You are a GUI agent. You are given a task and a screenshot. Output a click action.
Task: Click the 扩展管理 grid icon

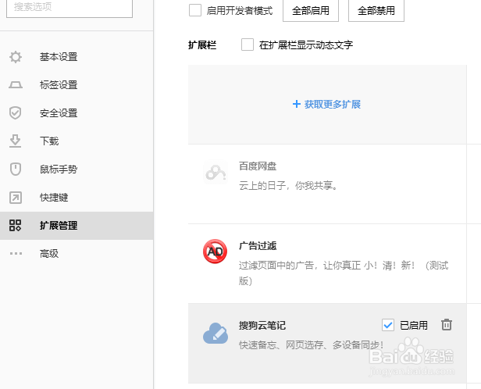click(16, 226)
